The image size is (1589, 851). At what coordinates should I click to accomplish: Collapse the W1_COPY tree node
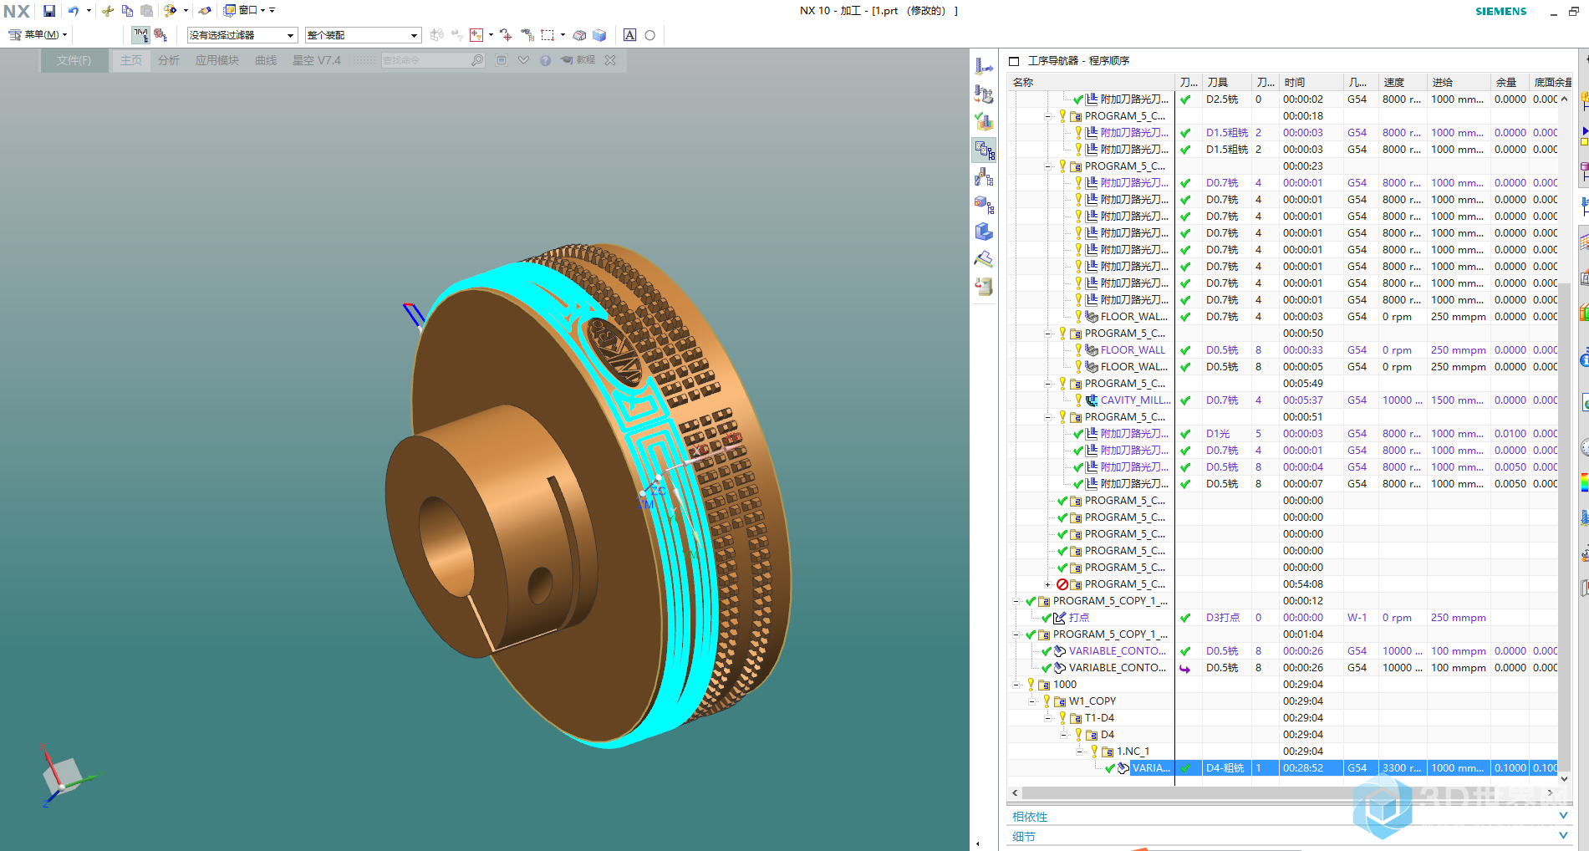coord(1031,701)
